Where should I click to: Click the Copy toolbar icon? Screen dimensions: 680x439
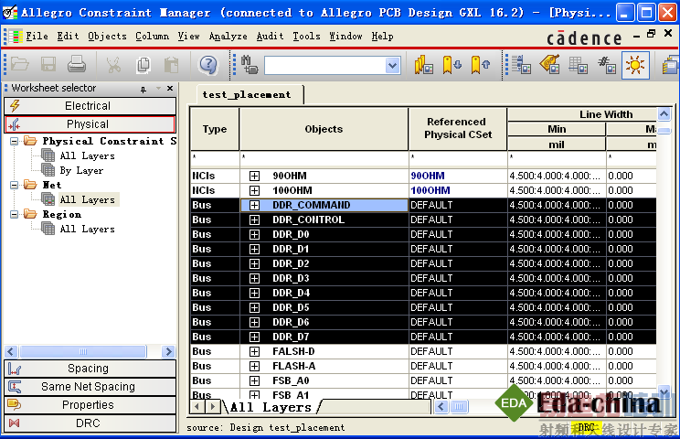pyautogui.click(x=143, y=65)
